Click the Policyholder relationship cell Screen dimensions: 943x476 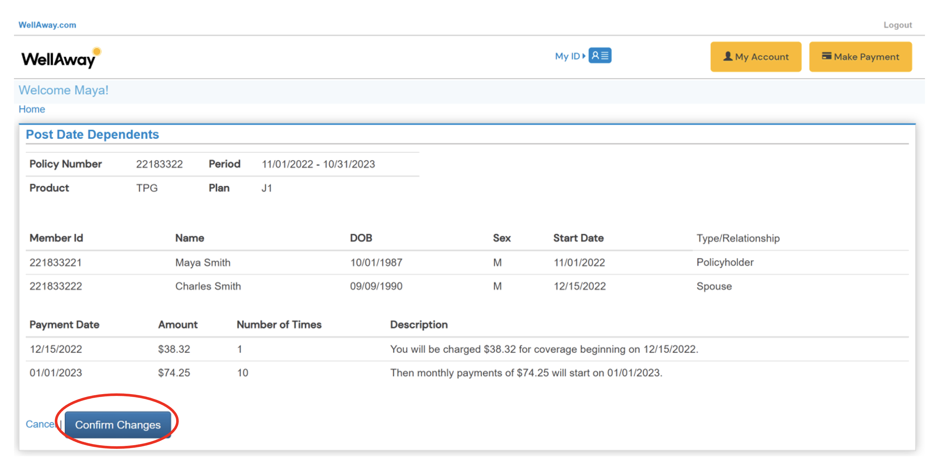(x=725, y=262)
